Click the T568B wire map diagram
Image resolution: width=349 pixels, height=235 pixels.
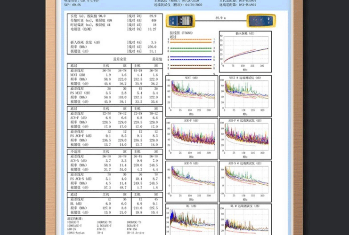click(191, 54)
